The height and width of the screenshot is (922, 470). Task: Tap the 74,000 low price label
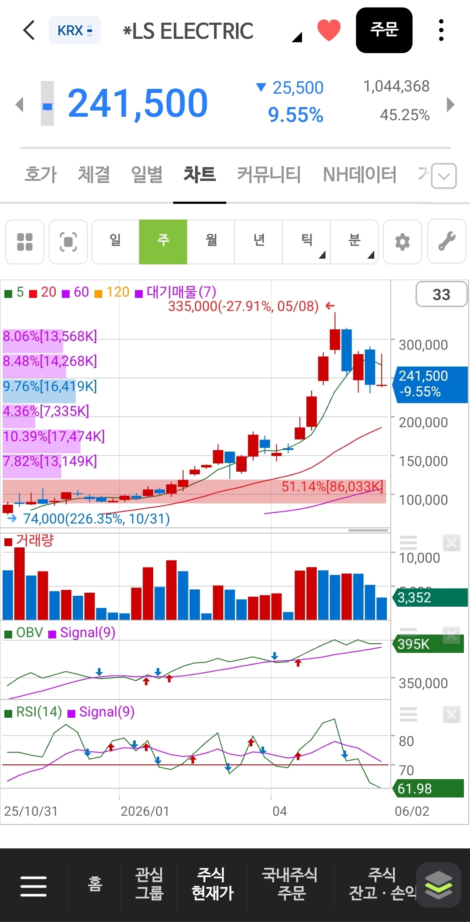point(96,519)
